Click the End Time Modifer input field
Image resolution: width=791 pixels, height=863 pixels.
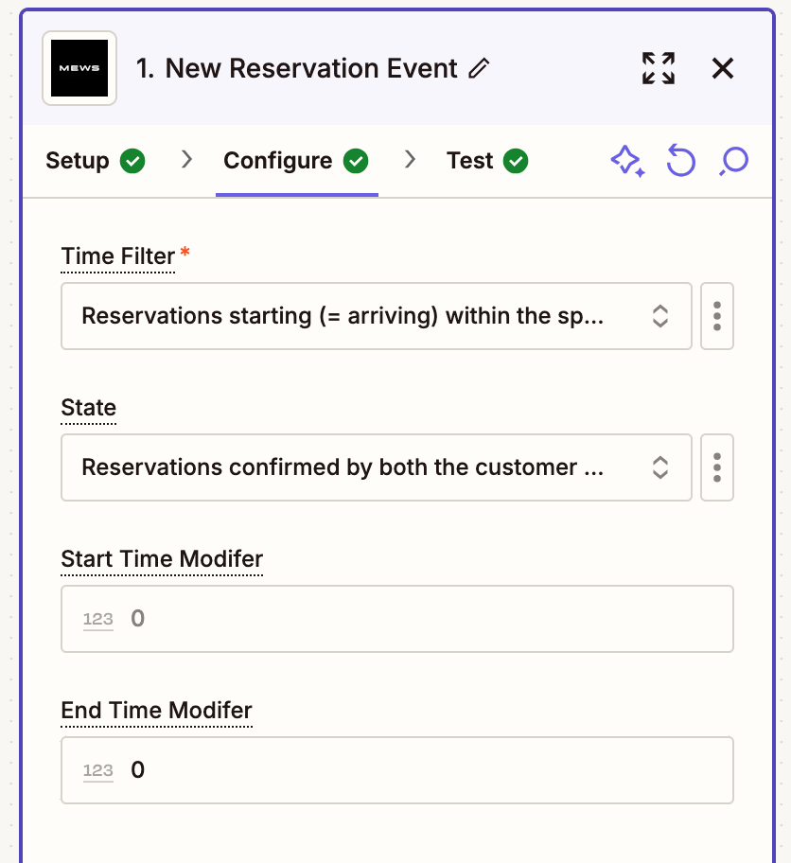pyautogui.click(x=396, y=770)
